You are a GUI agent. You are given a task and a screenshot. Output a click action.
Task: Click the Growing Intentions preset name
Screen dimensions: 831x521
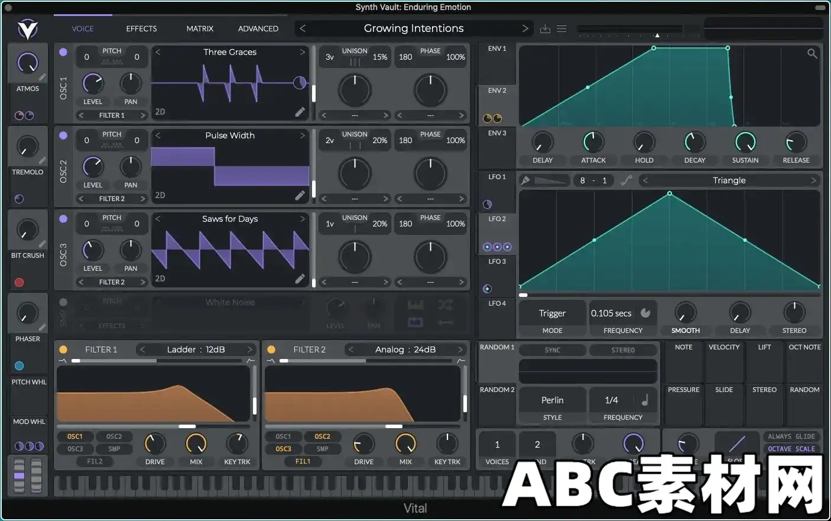[414, 28]
